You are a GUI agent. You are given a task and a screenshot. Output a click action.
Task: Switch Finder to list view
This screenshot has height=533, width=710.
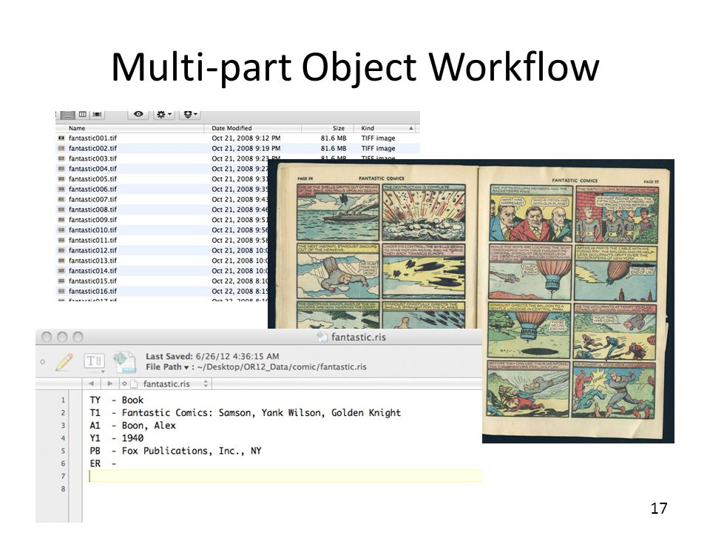click(x=68, y=115)
